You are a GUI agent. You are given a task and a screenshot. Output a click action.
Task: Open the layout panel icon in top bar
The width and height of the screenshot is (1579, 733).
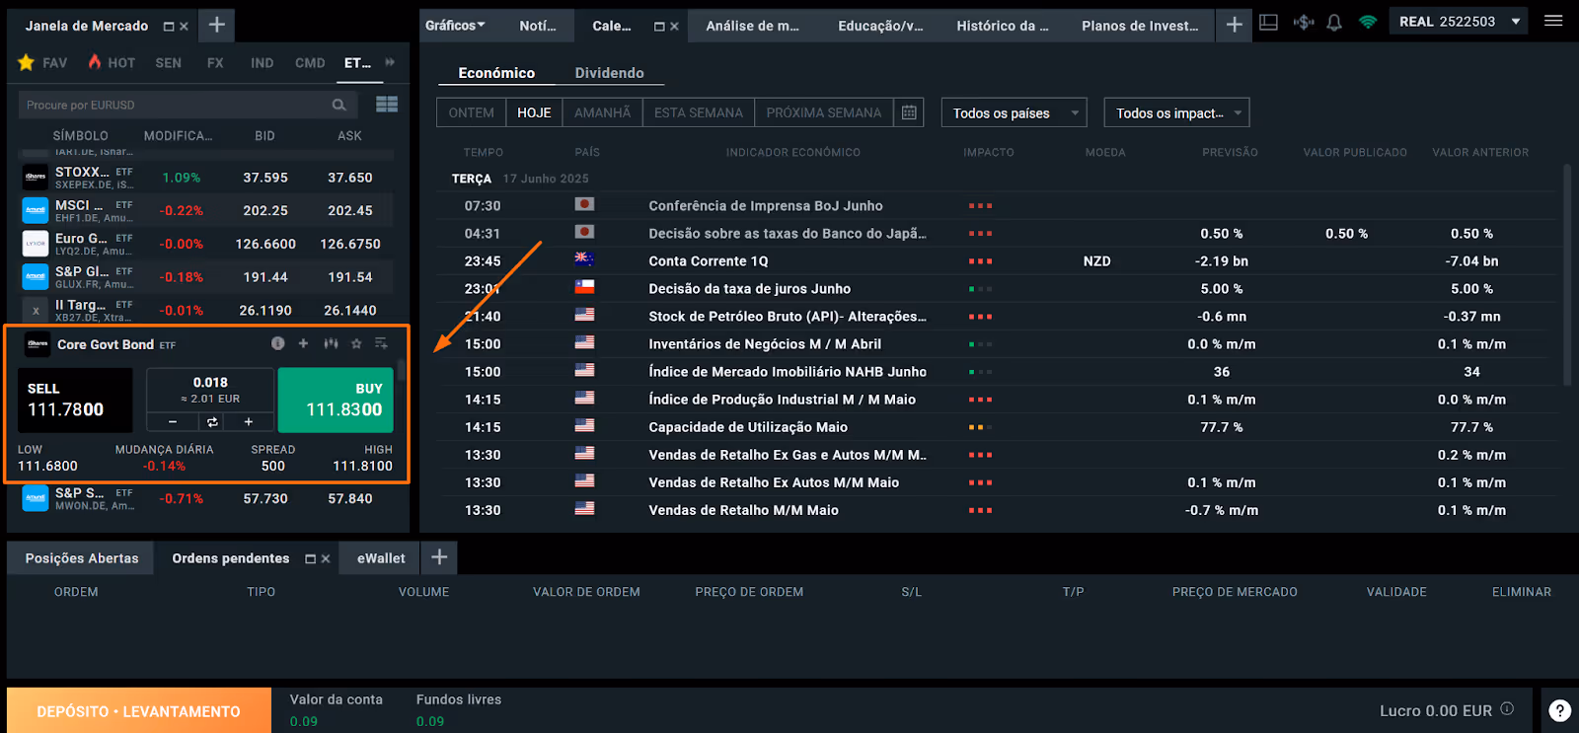pos(1269,22)
